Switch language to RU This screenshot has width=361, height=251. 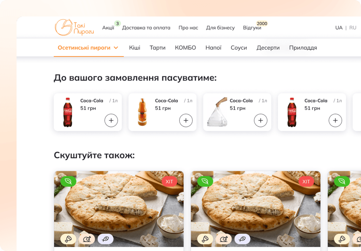352,28
